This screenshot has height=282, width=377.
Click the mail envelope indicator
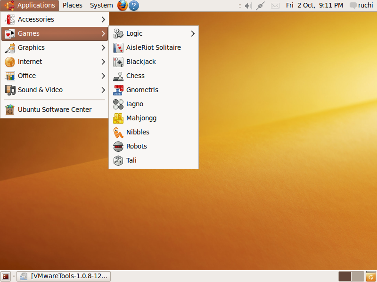(x=275, y=6)
